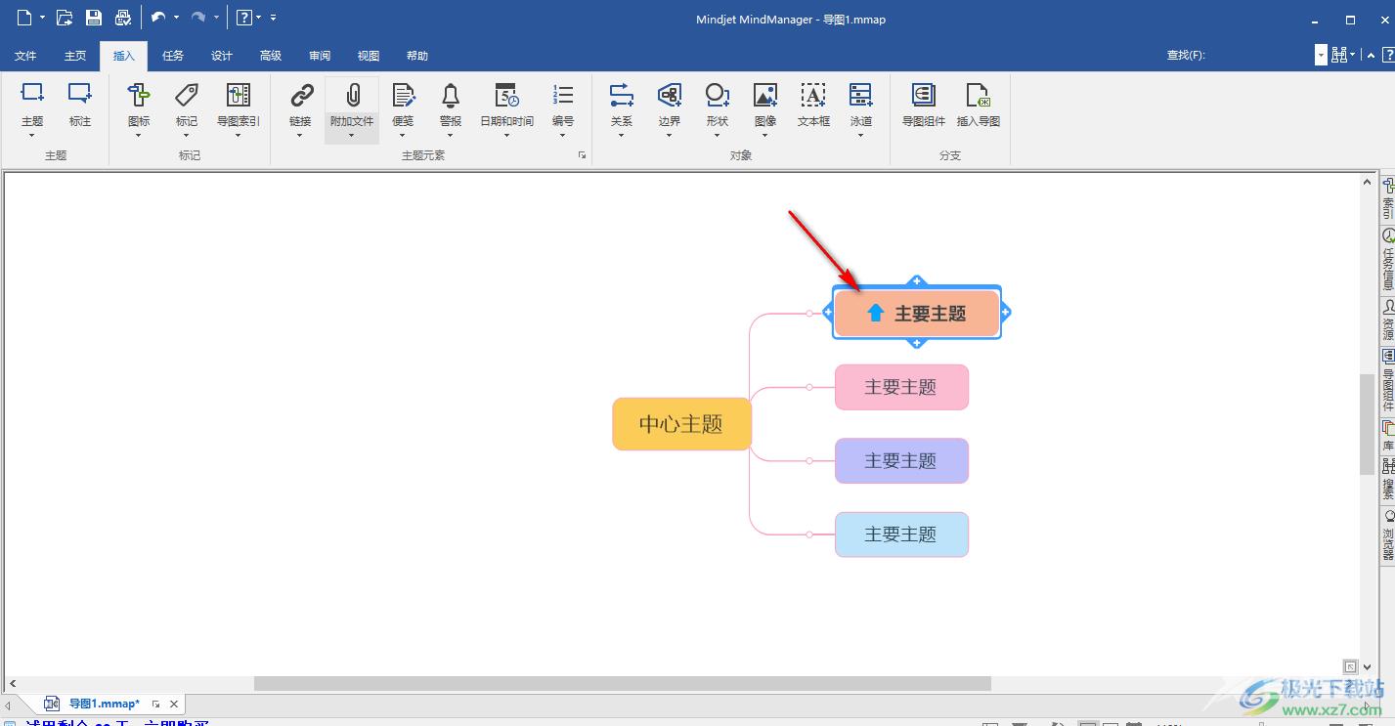Redo the last action
The image size is (1395, 726).
(x=198, y=18)
